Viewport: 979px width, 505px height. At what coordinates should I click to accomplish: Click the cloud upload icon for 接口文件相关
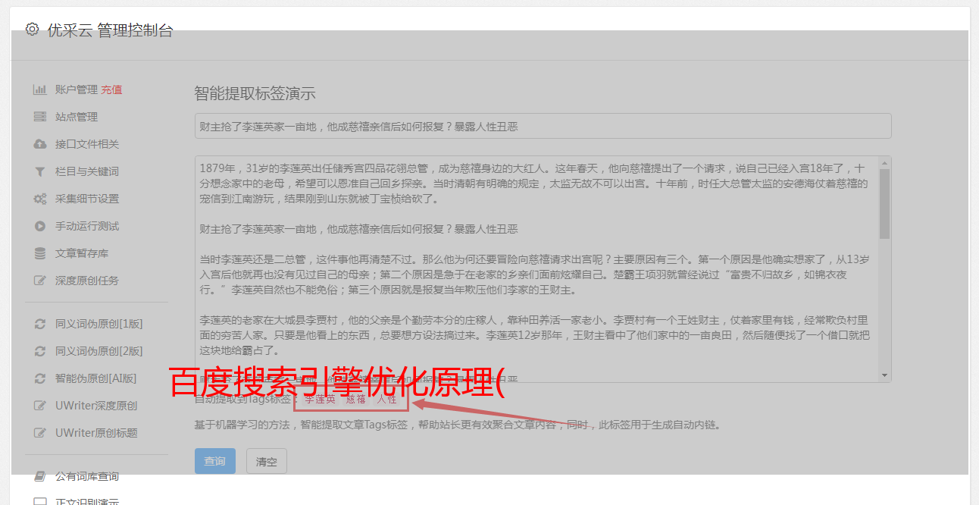click(x=40, y=144)
